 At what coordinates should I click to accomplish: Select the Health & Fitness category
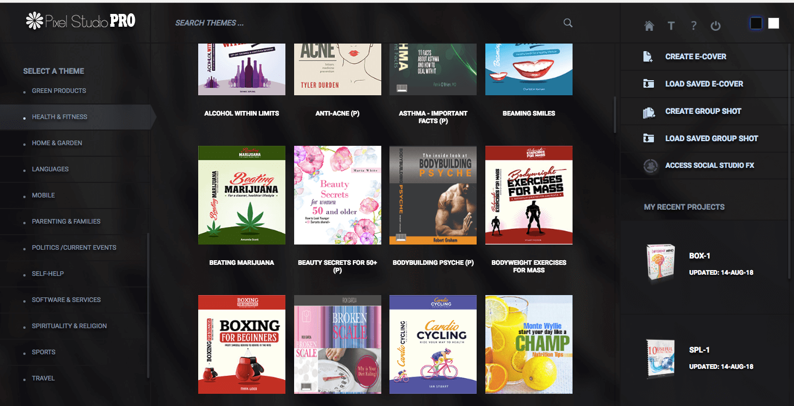[59, 117]
